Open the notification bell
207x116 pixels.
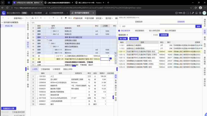[x=196, y=13]
